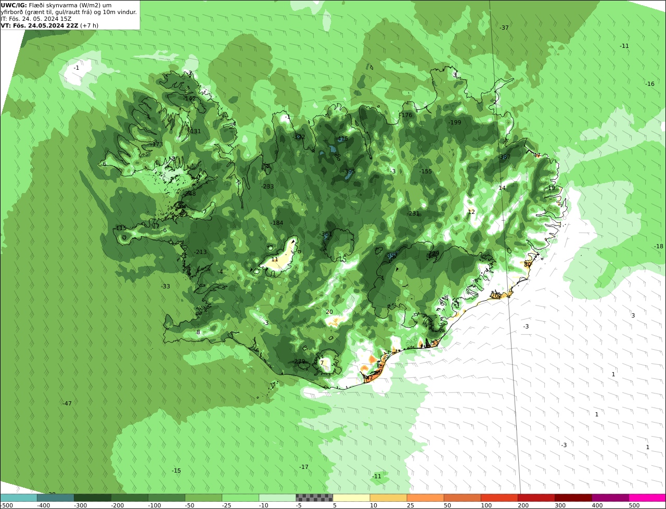Viewport: 666px width, 509px height.
Task: Click the "-233" map value
Action: [267, 187]
